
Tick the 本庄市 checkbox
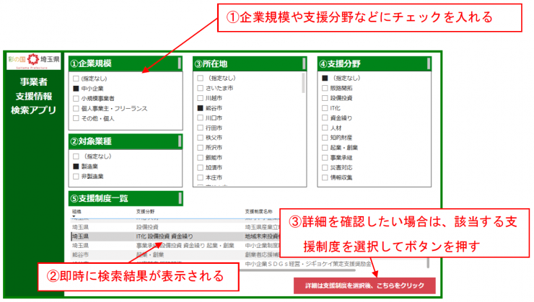coord(201,177)
